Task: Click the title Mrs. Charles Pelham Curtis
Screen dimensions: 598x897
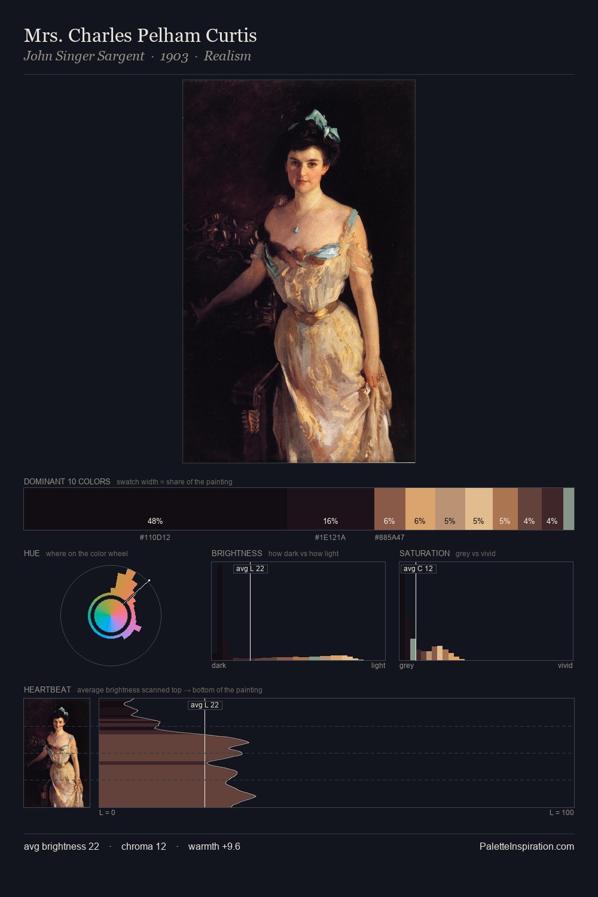Action: [141, 36]
